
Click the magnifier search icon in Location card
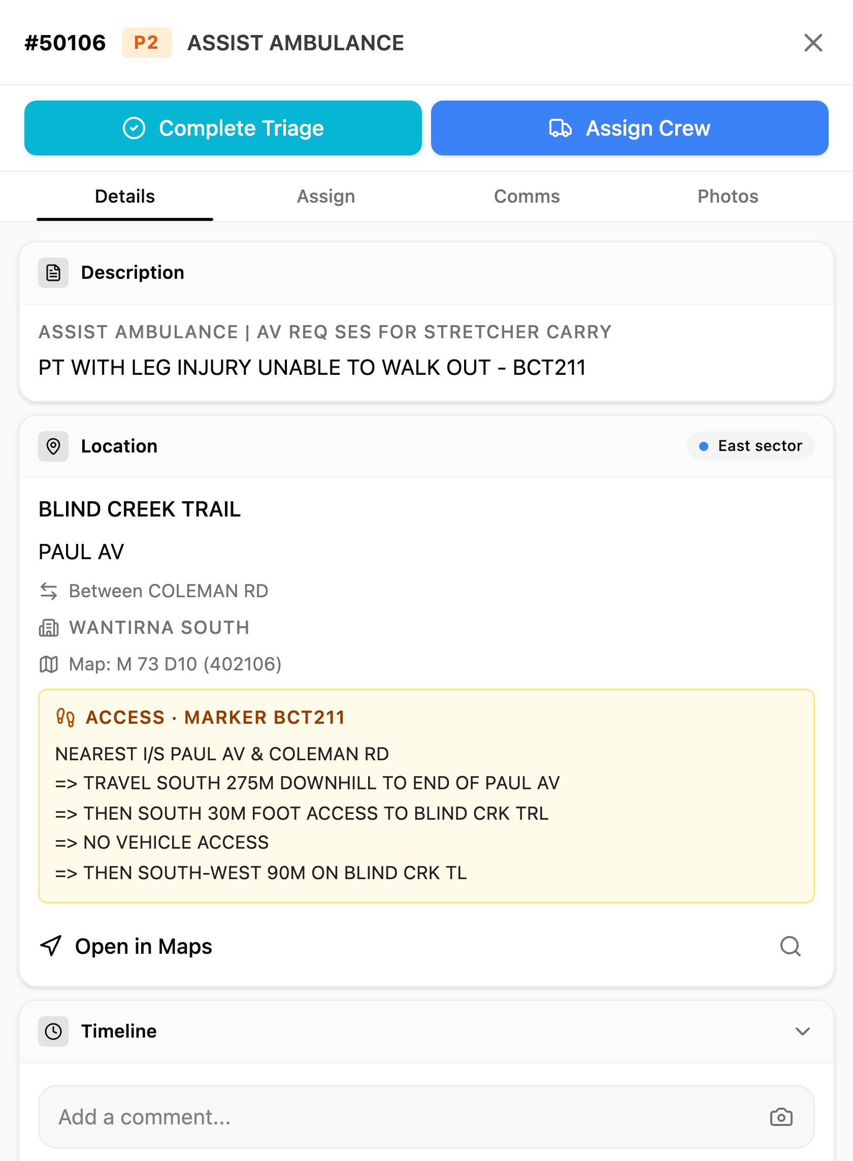tap(790, 946)
